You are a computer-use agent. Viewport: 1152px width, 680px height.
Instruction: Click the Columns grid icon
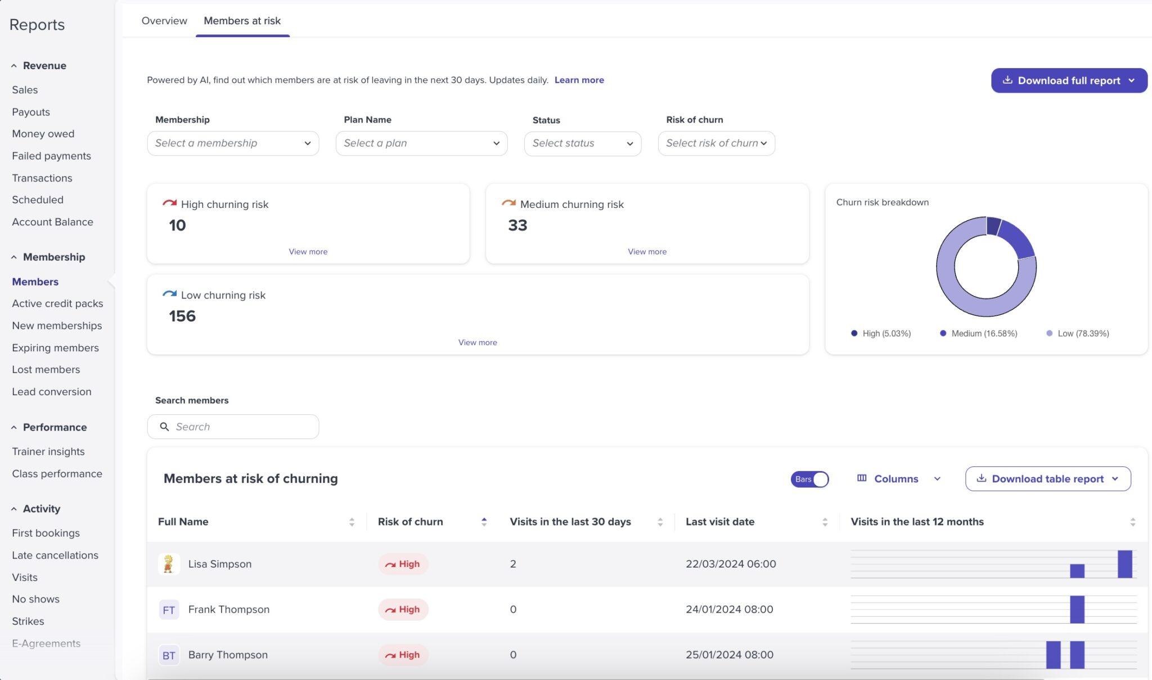[862, 478]
